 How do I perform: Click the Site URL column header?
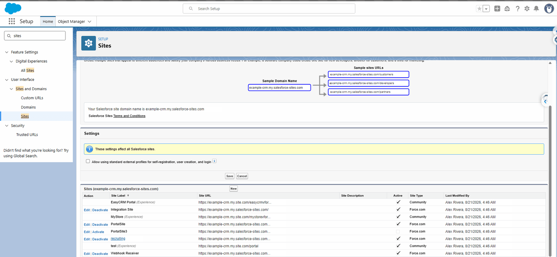[205, 196]
